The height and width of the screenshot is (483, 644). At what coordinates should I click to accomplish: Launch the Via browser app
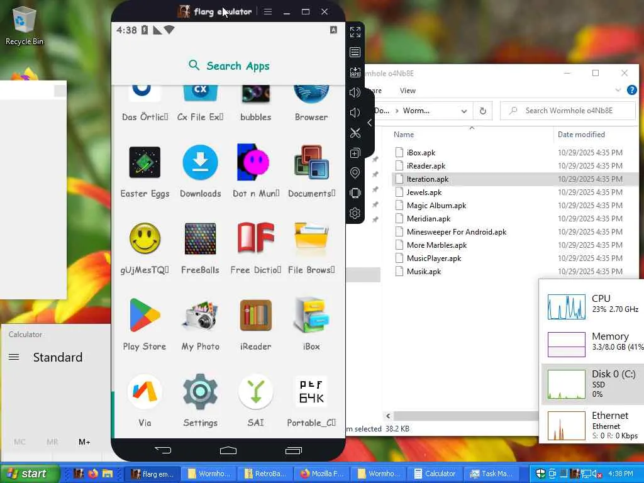(145, 391)
